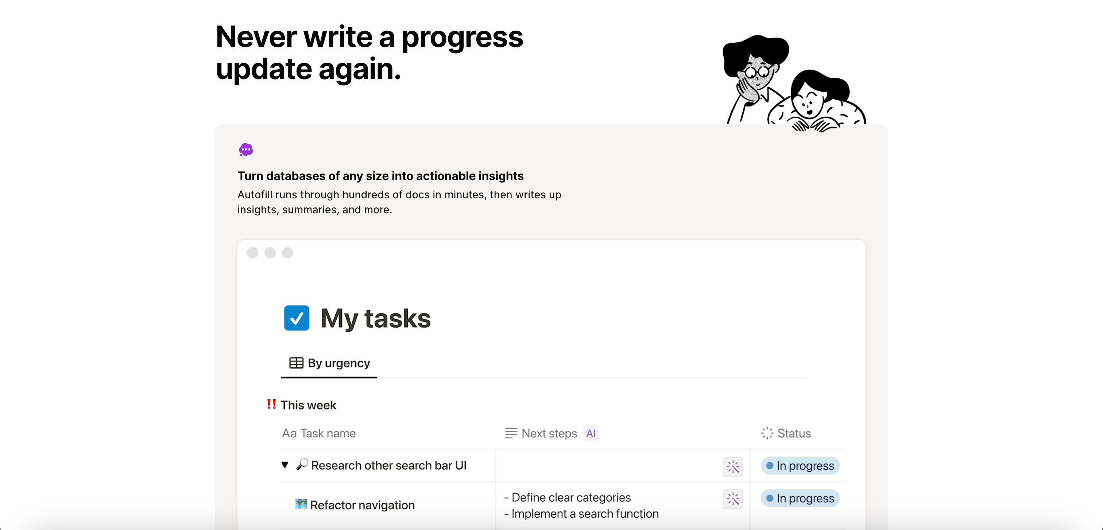Viewport: 1103px width, 530px height.
Task: Click the magnifying glass icon on Research task
Action: [x=302, y=464]
